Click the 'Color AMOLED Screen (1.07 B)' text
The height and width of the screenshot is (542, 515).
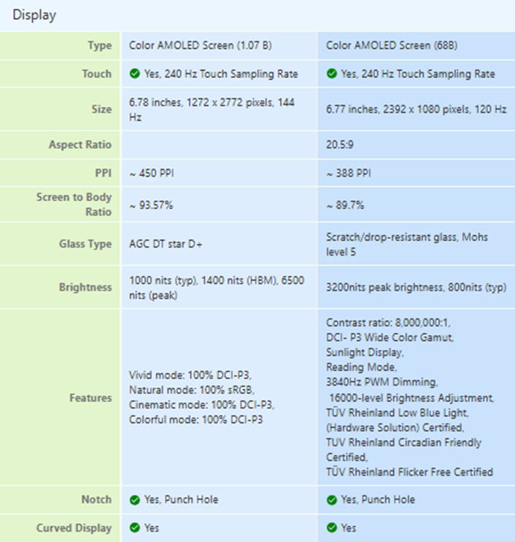click(201, 45)
